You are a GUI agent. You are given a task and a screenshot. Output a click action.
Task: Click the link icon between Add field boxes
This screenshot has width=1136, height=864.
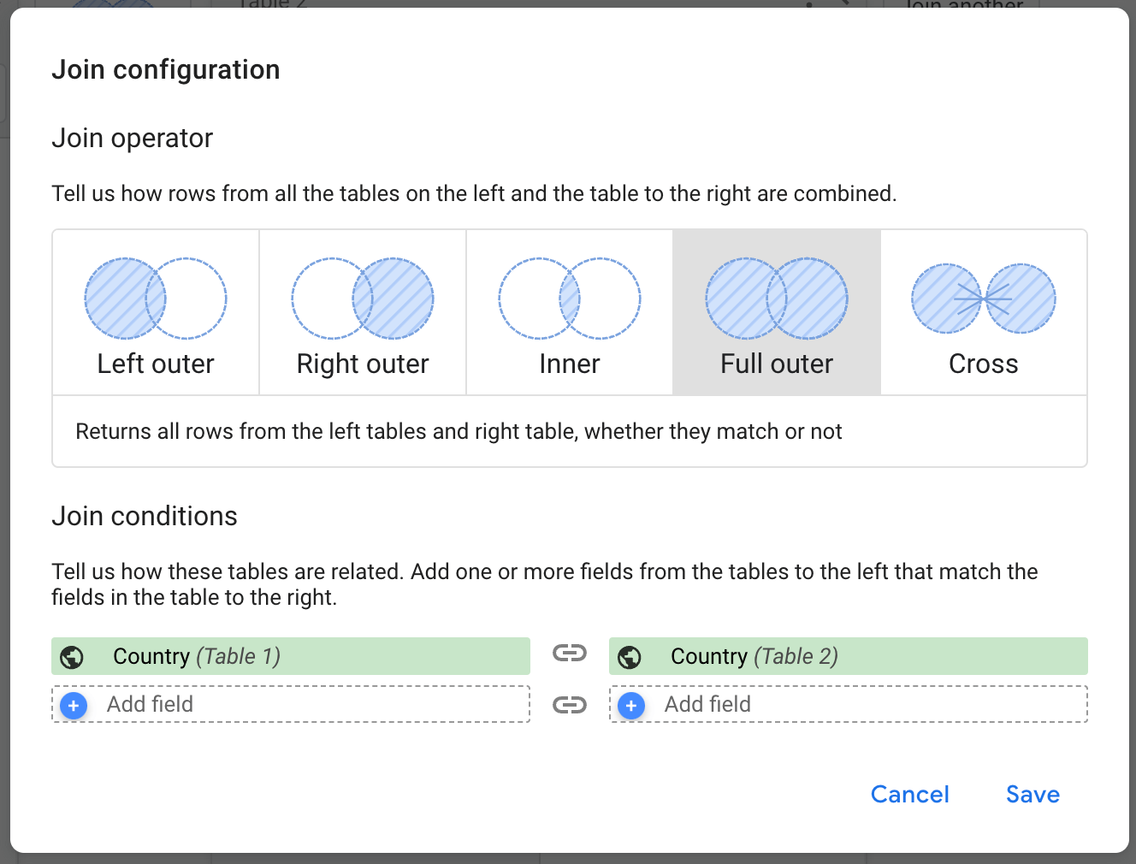click(570, 705)
